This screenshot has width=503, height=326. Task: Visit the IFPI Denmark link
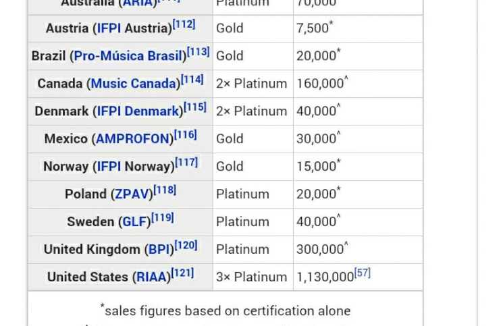tap(139, 111)
